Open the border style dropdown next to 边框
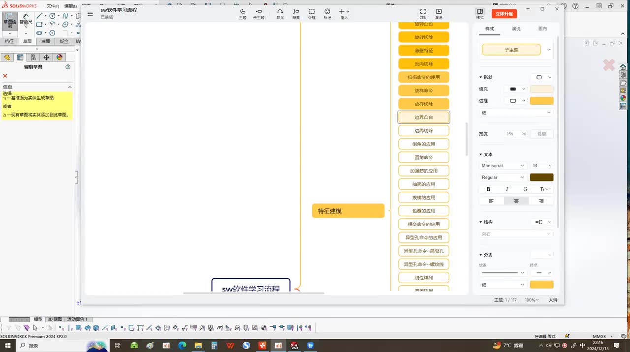 pyautogui.click(x=515, y=101)
